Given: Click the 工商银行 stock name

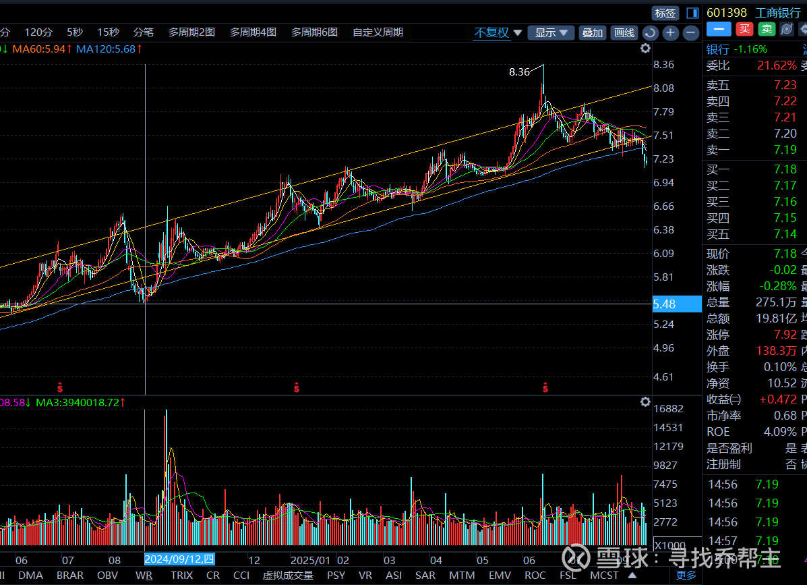Looking at the screenshot, I should click(777, 13).
